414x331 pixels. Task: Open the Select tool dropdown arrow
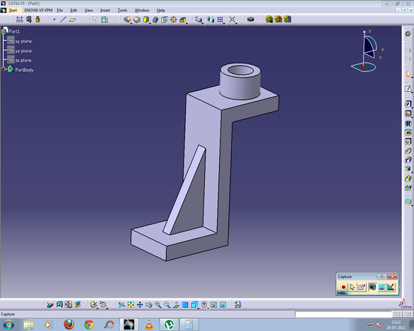coord(412,78)
